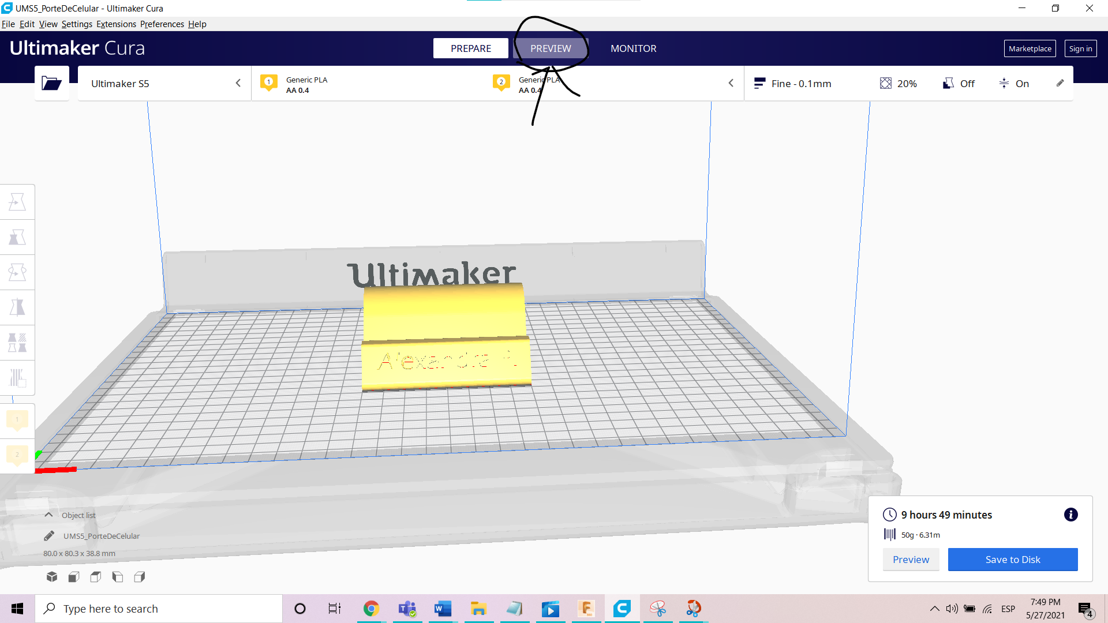Toggle extruder 1 button in left toolbar
Screen dimensions: 1108x623
click(x=17, y=420)
